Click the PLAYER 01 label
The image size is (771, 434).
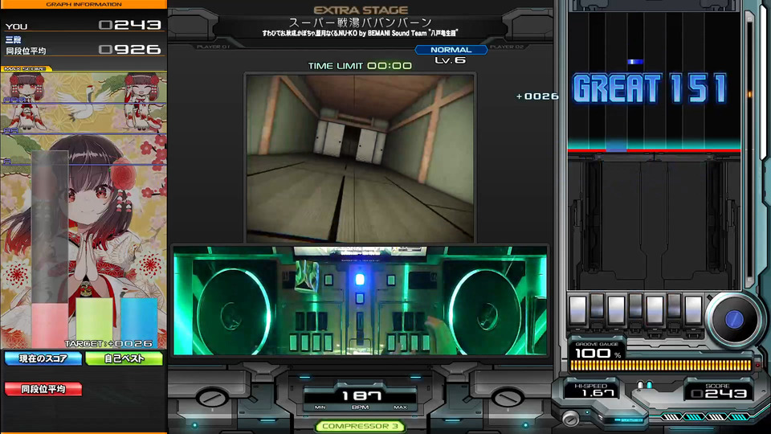pos(214,47)
